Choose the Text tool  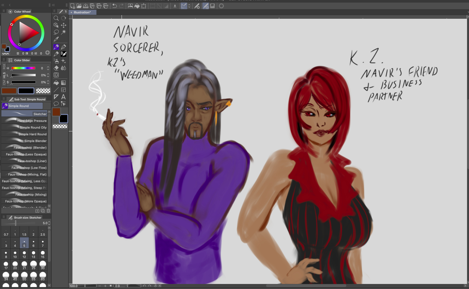[63, 97]
